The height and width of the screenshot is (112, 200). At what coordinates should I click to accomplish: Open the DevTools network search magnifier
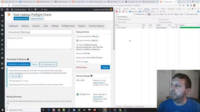click(x=126, y=12)
